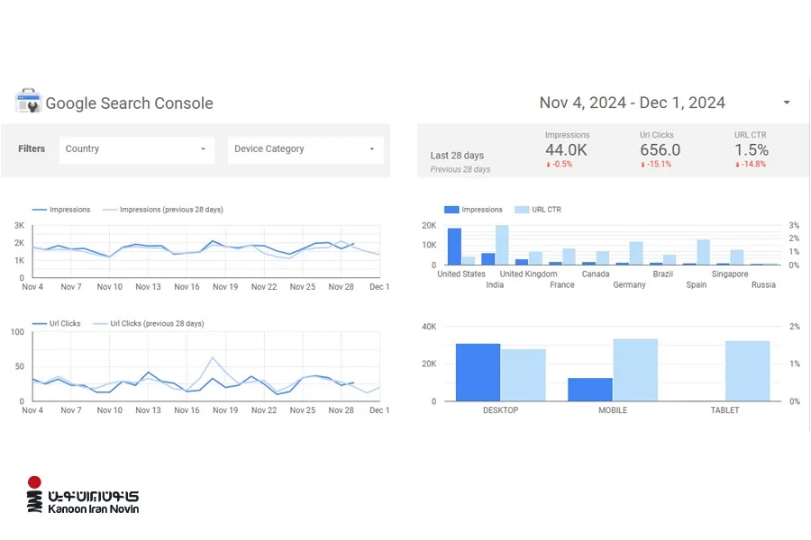811x540 pixels.
Task: Click the Last 28 days label
Action: [x=457, y=156]
